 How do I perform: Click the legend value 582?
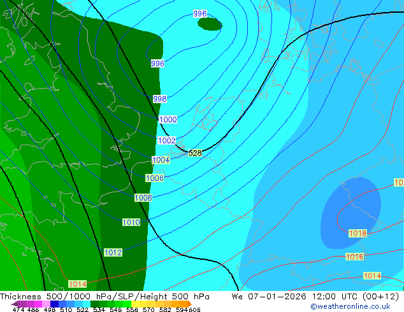165,309
